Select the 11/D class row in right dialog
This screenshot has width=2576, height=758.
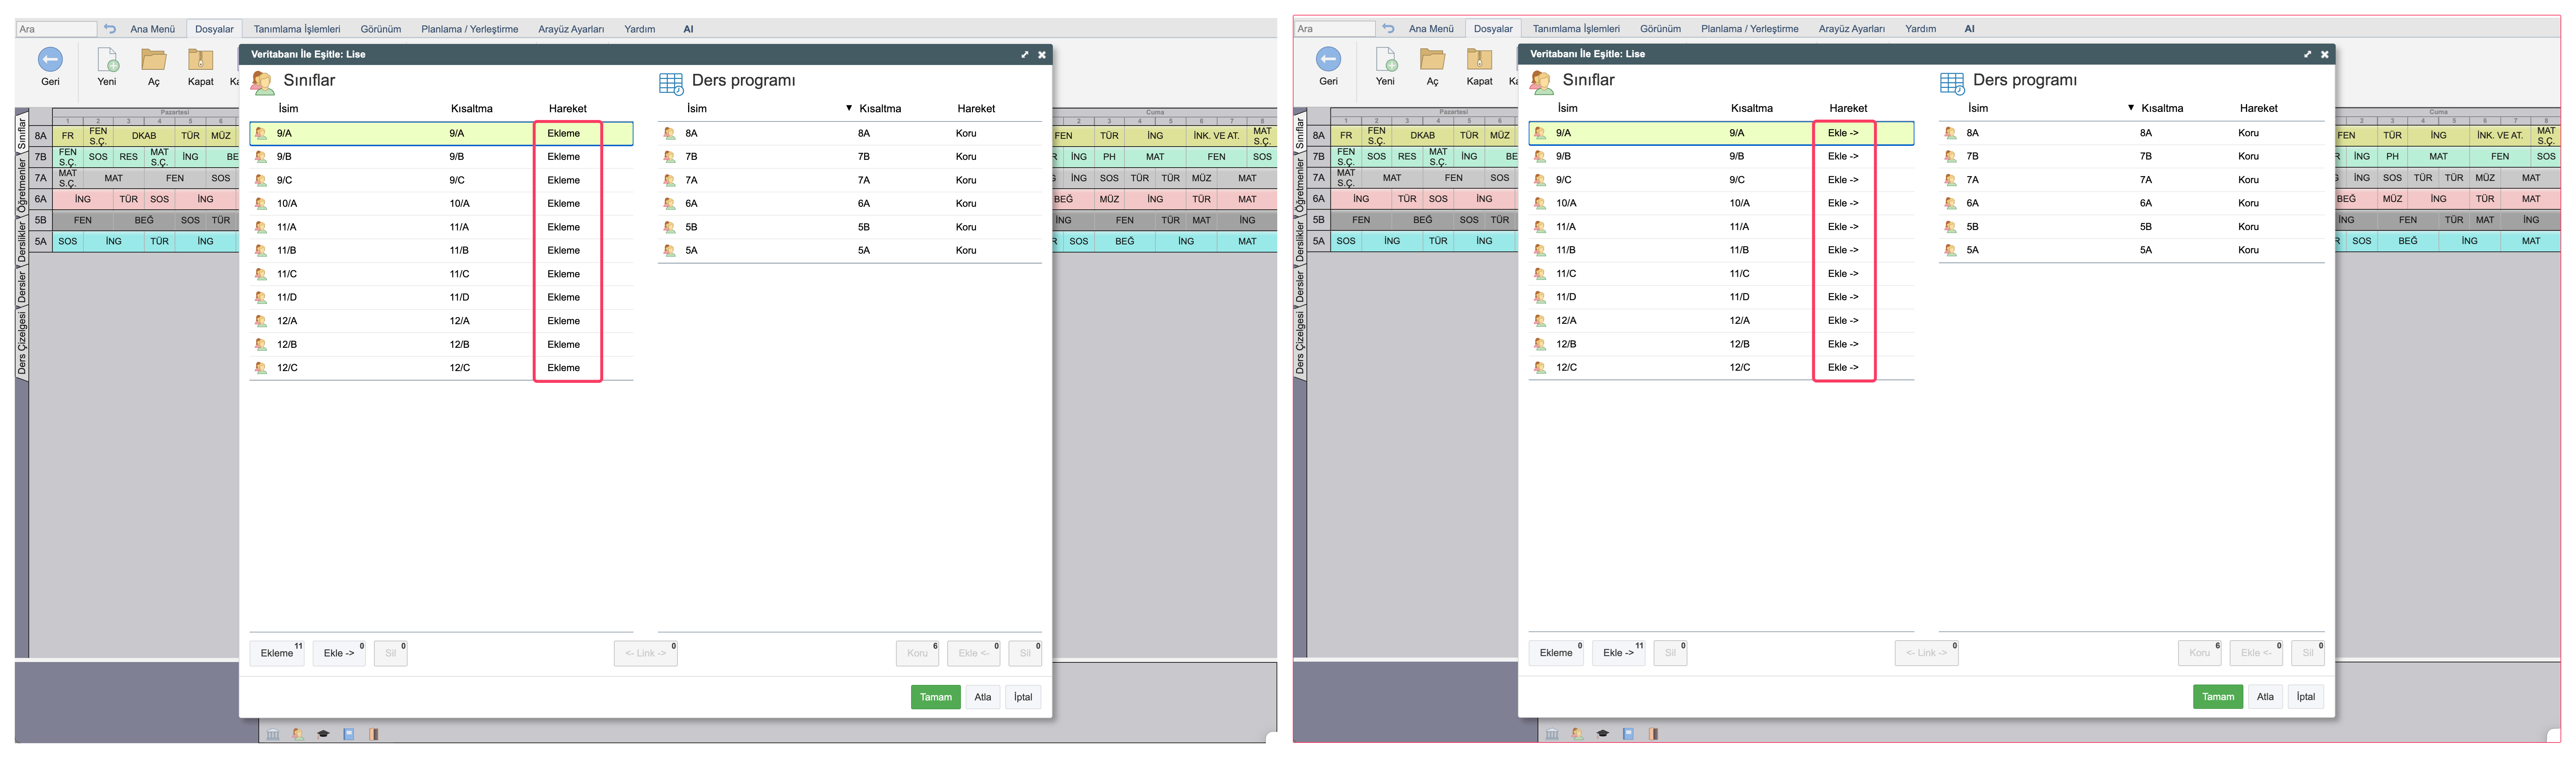pyautogui.click(x=1721, y=297)
